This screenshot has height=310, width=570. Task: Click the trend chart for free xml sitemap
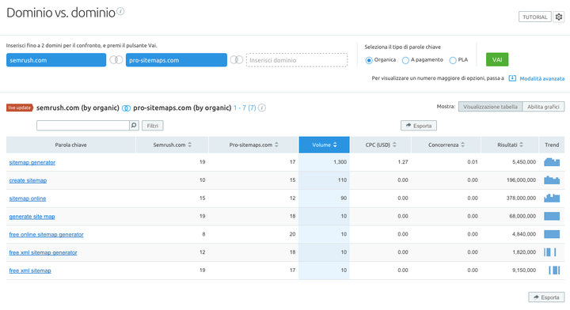tap(554, 270)
